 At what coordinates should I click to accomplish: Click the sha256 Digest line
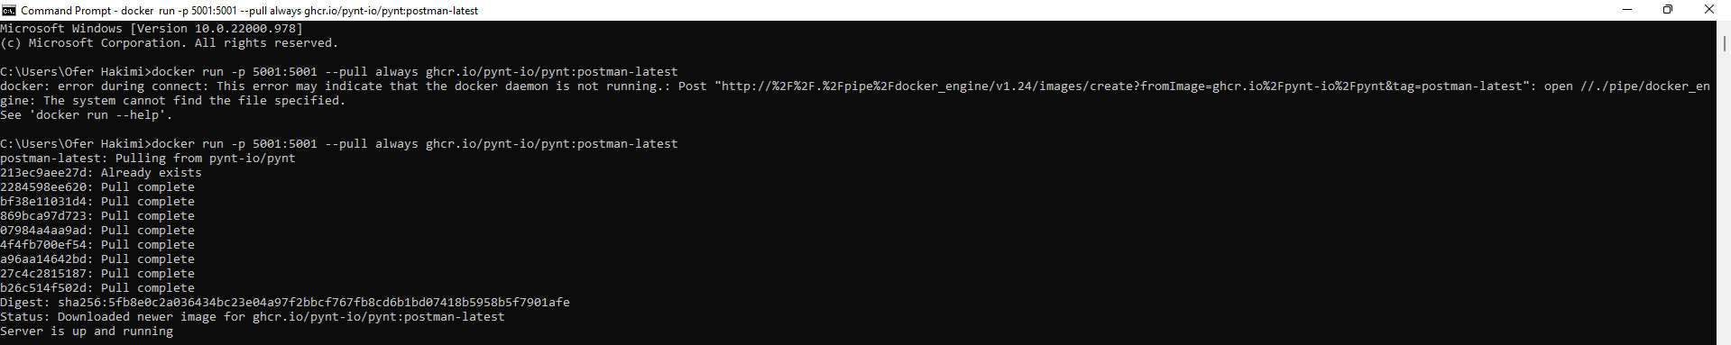click(285, 303)
